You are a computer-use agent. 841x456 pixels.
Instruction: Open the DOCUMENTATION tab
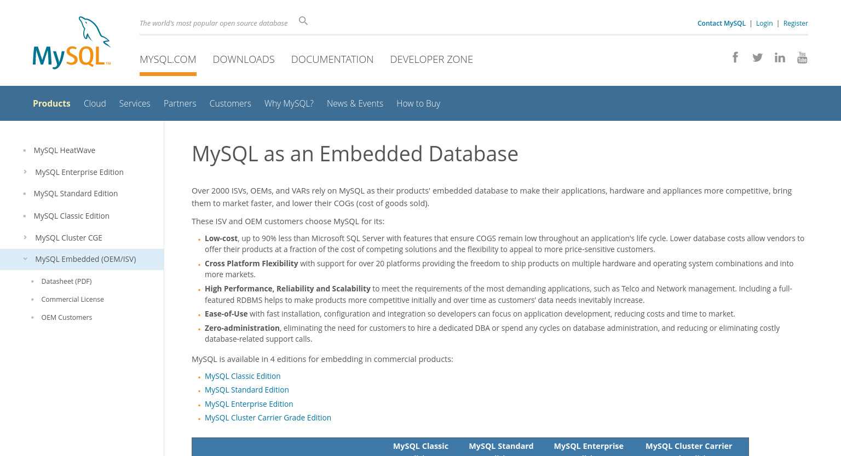click(x=332, y=59)
